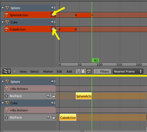Viewport: 147px width, 132px height.
Task: Select Sphere's <No Action> row
Action: 30,89
